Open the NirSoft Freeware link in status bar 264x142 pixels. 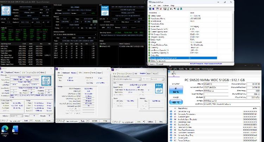click(x=206, y=64)
